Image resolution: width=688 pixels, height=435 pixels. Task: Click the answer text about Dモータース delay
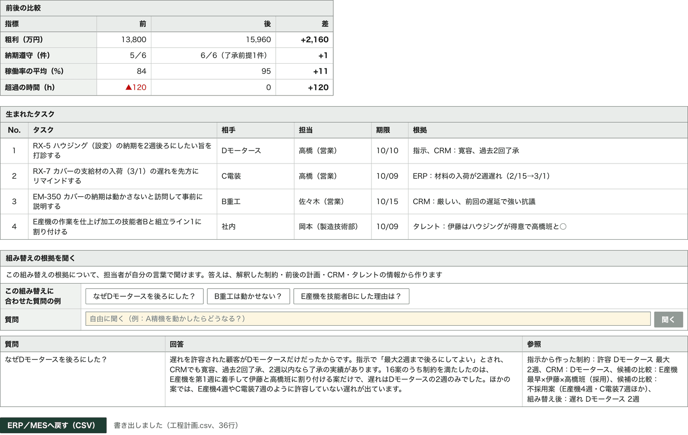[340, 374]
